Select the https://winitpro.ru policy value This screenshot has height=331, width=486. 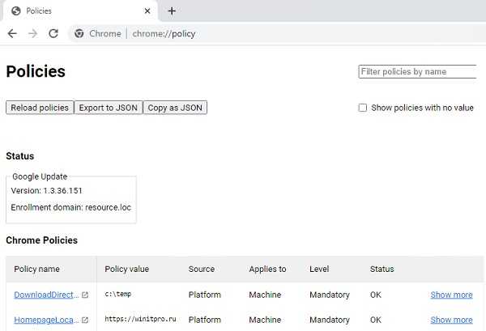140,319
